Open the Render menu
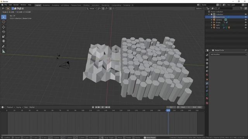The width and height of the screenshot is (248, 139). [x=16, y=5]
